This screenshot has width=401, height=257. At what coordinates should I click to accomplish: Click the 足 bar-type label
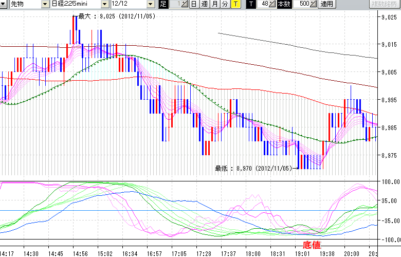pos(163,4)
